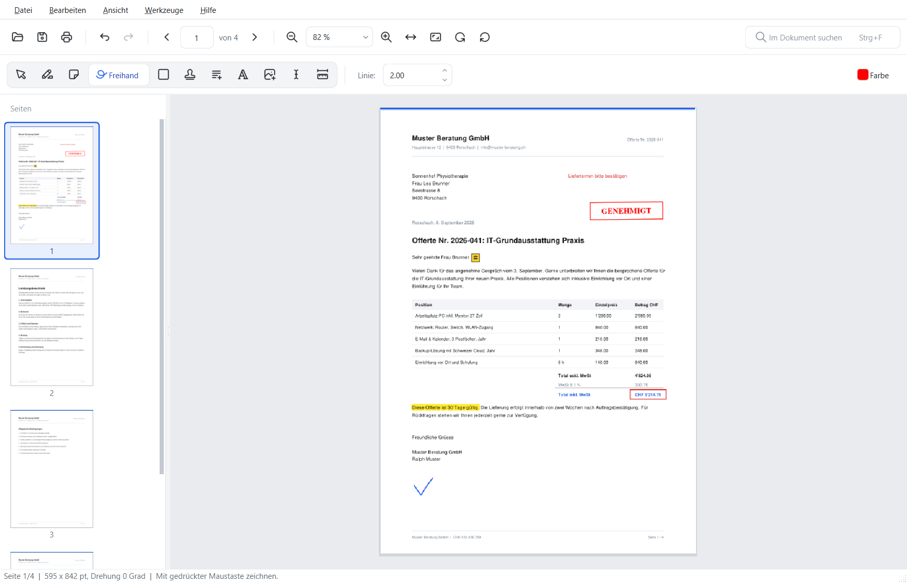The height and width of the screenshot is (583, 907).
Task: Open the Werkzeuge menu
Action: (x=164, y=10)
